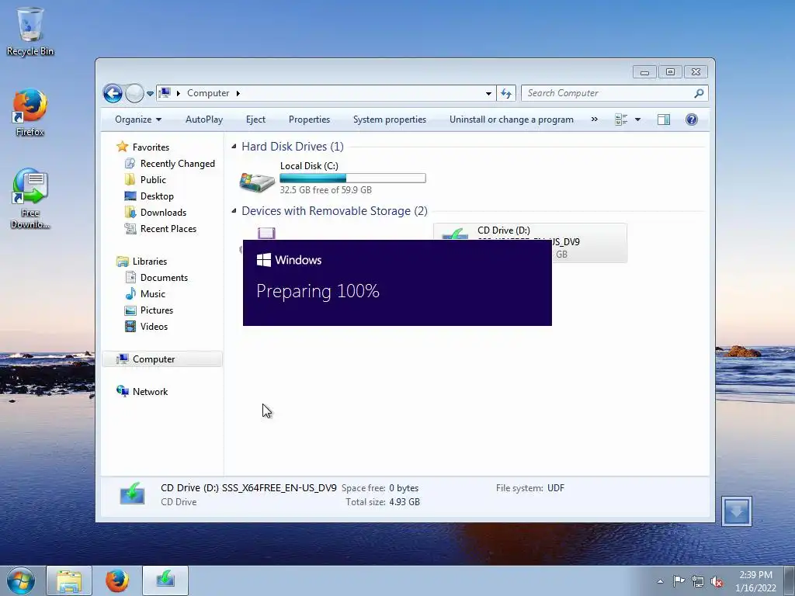The width and height of the screenshot is (795, 596).
Task: Show hidden tray icons arrow
Action: click(x=660, y=581)
